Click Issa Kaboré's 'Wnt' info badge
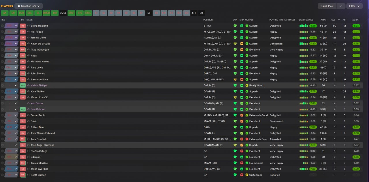The width and height of the screenshot is (369, 182). 23,109
